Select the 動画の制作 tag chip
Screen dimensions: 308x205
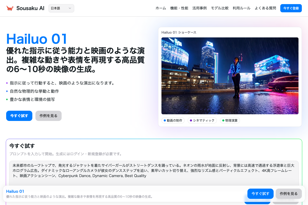click(x=173, y=120)
